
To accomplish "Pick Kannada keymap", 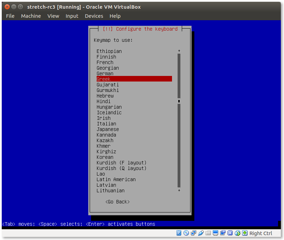I will click(x=106, y=135).
